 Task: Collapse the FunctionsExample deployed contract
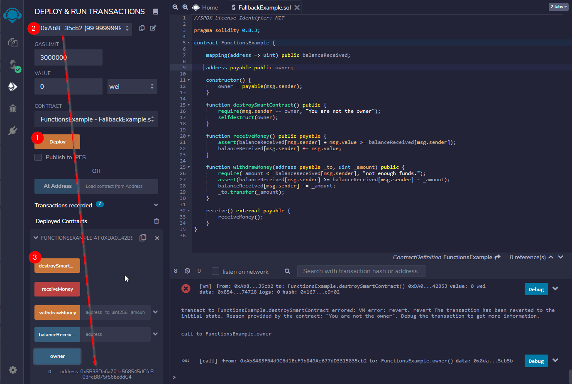36,238
